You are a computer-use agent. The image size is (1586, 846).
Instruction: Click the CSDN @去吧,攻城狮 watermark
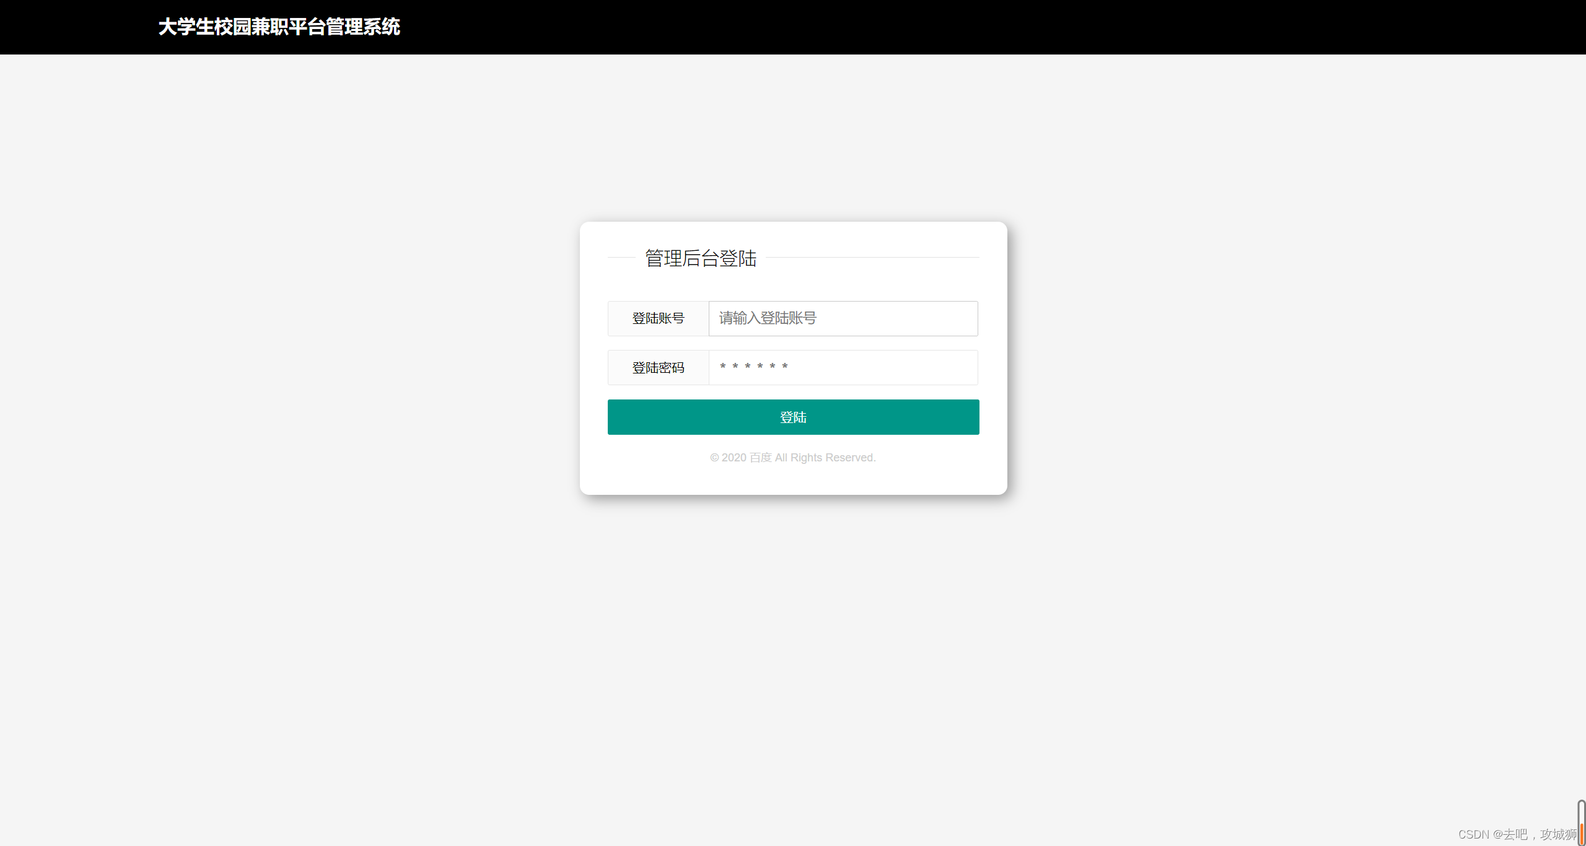(1517, 834)
